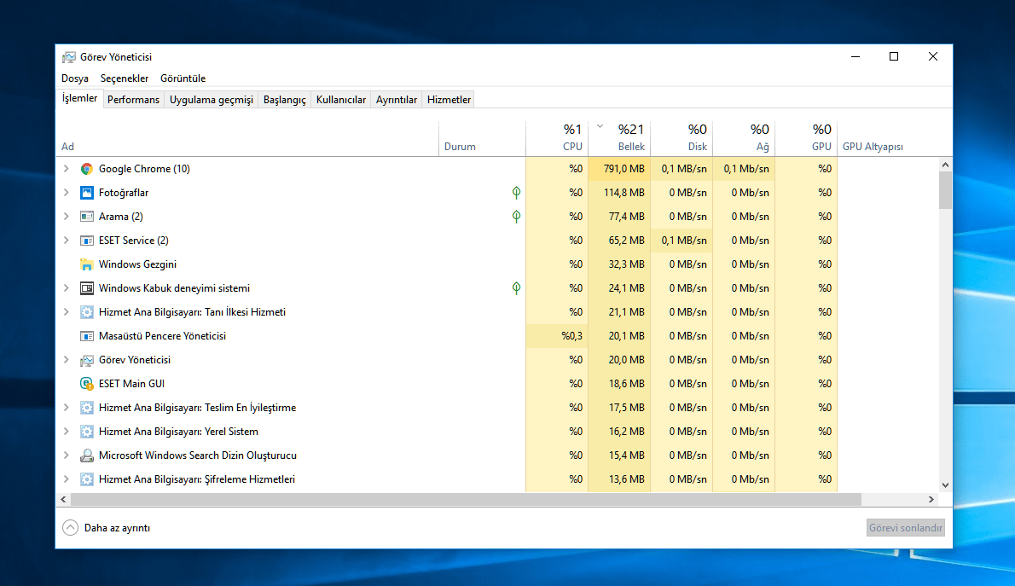
Task: Expand Windows Kabuk deneyimi sistemi row
Action: (66, 288)
